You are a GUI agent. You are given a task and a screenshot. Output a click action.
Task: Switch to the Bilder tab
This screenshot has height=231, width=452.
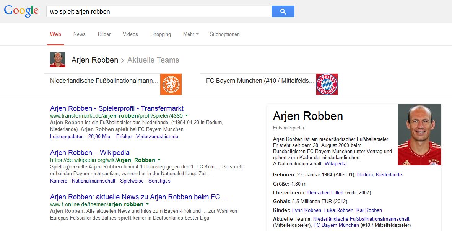click(104, 34)
